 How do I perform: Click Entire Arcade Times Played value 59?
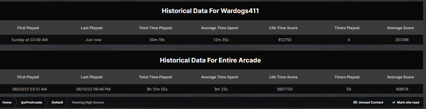pos(348,89)
